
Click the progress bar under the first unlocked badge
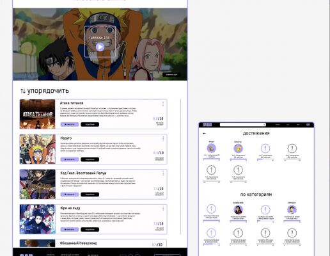[x=211, y=159]
